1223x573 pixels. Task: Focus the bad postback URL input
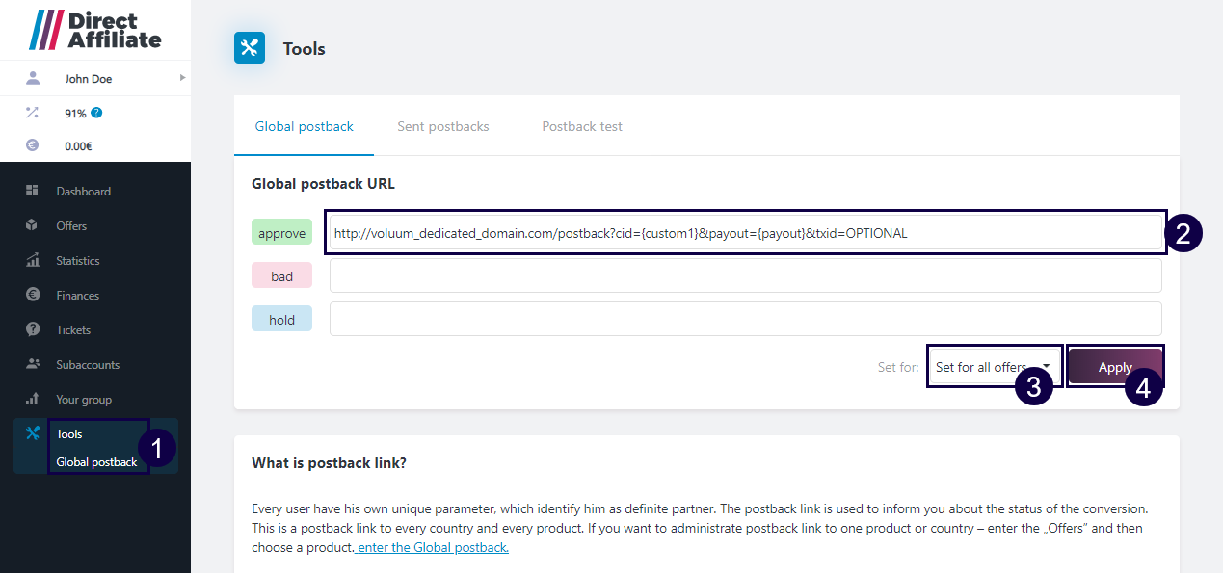click(744, 275)
